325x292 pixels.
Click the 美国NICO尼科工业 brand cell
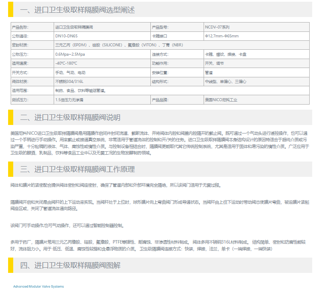point(221,100)
